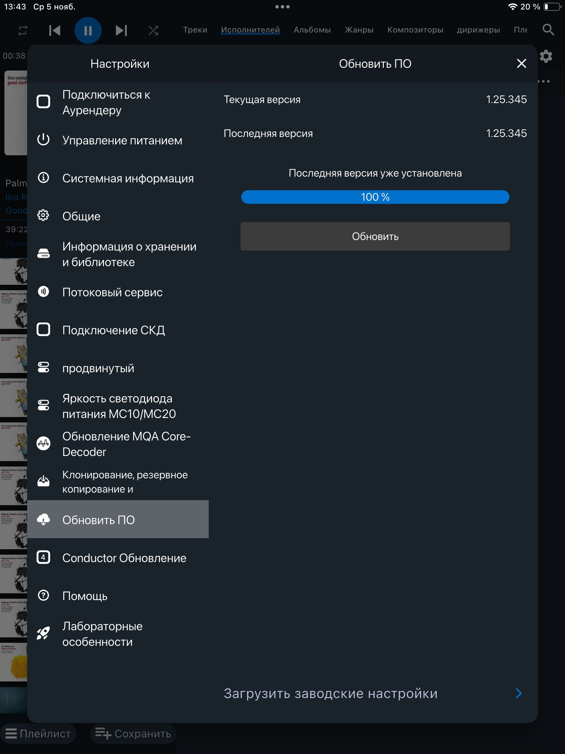Skip to the next track
565x754 pixels.
pyautogui.click(x=121, y=31)
